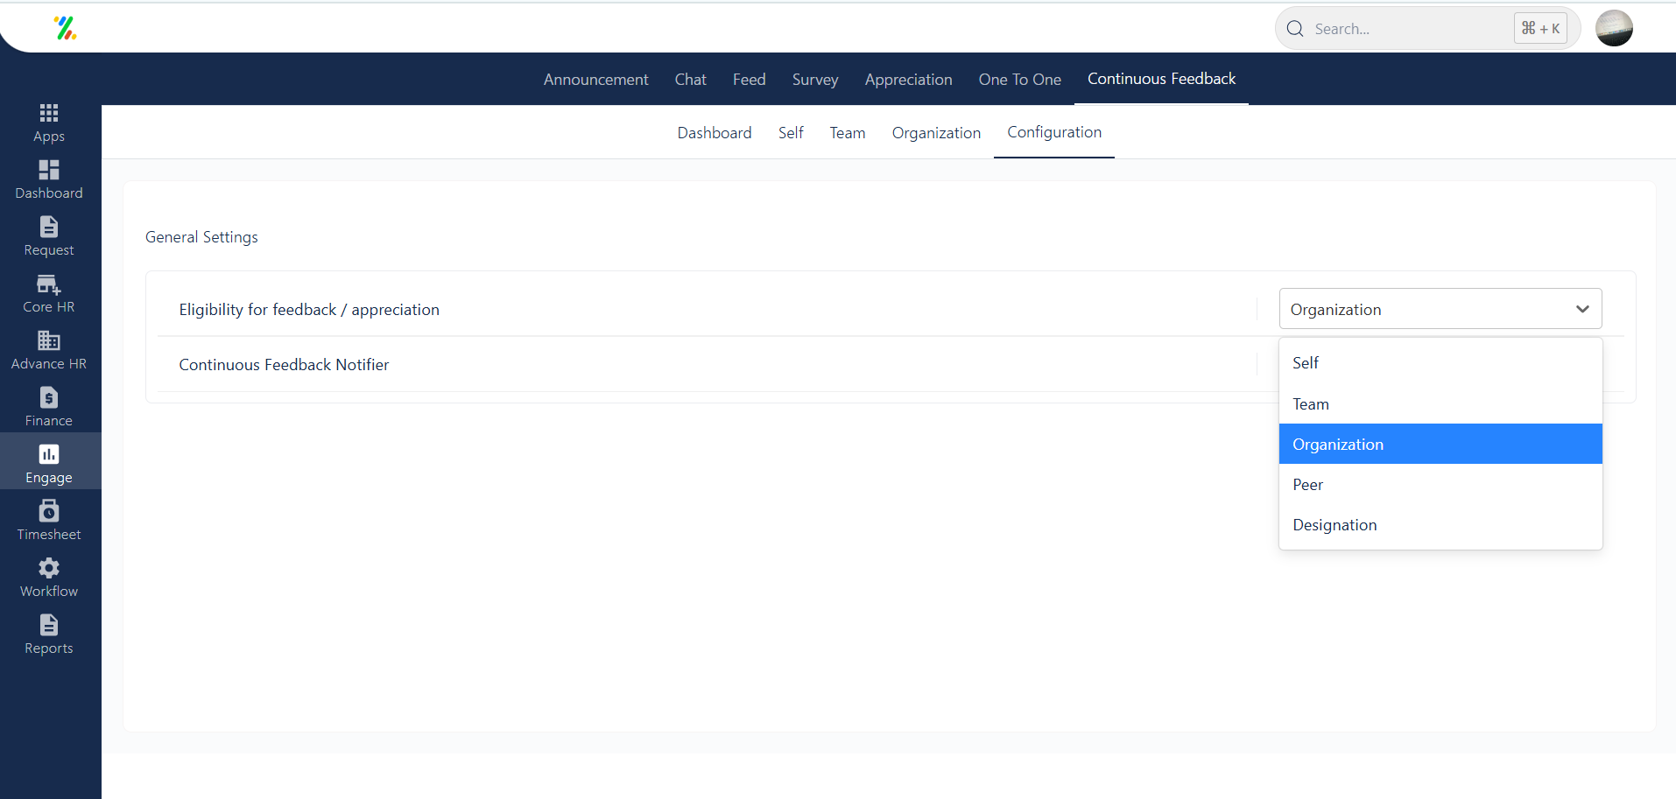Open the user profile avatar
The height and width of the screenshot is (799, 1676).
(x=1614, y=28)
